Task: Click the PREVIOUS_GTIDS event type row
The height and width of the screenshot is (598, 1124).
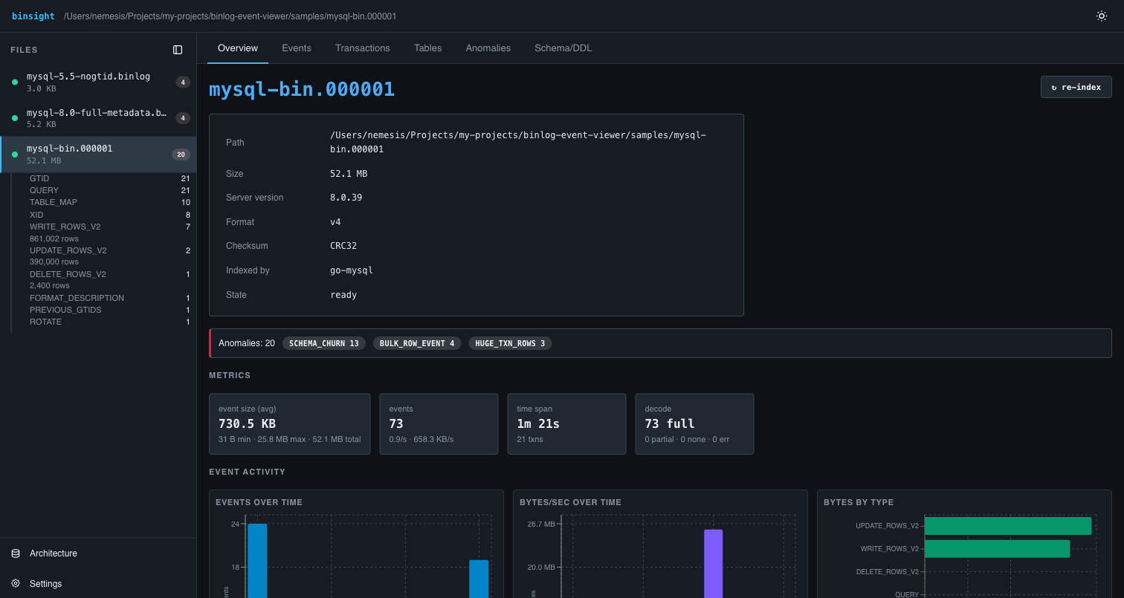Action: [109, 310]
